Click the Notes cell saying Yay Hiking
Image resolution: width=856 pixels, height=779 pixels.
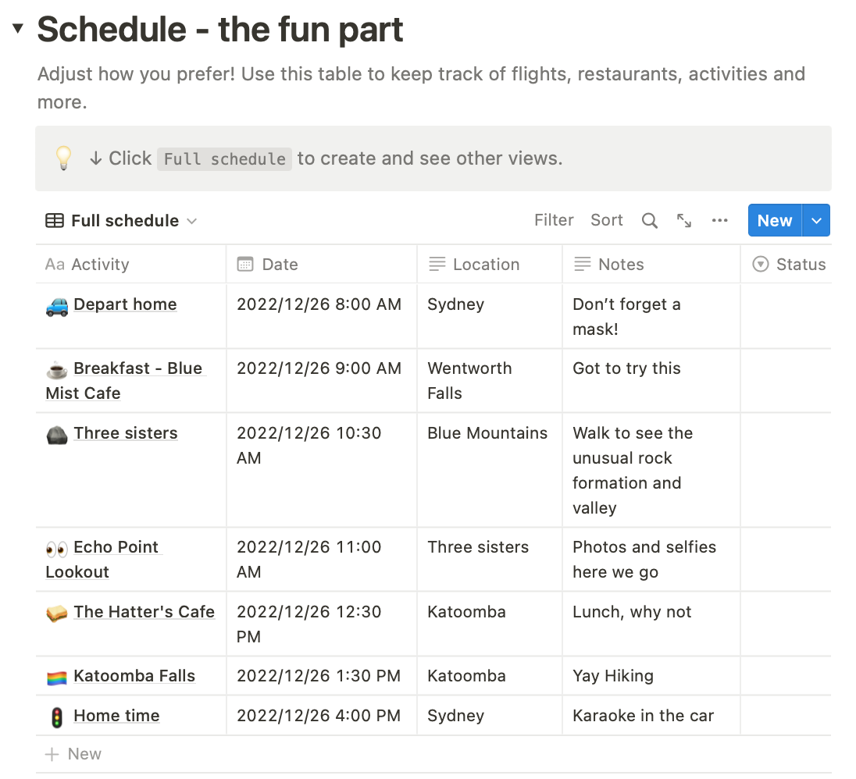[x=613, y=676]
